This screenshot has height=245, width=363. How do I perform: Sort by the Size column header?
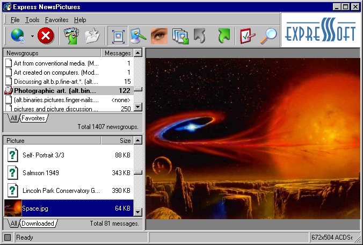point(117,141)
